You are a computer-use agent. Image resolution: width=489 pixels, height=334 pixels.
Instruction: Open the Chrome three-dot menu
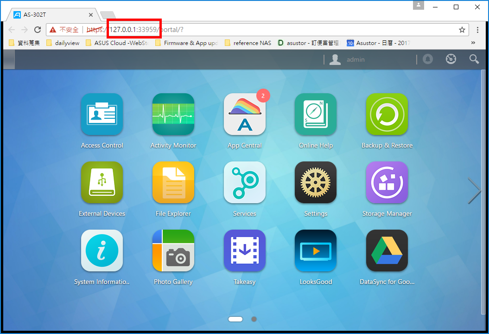(x=477, y=30)
